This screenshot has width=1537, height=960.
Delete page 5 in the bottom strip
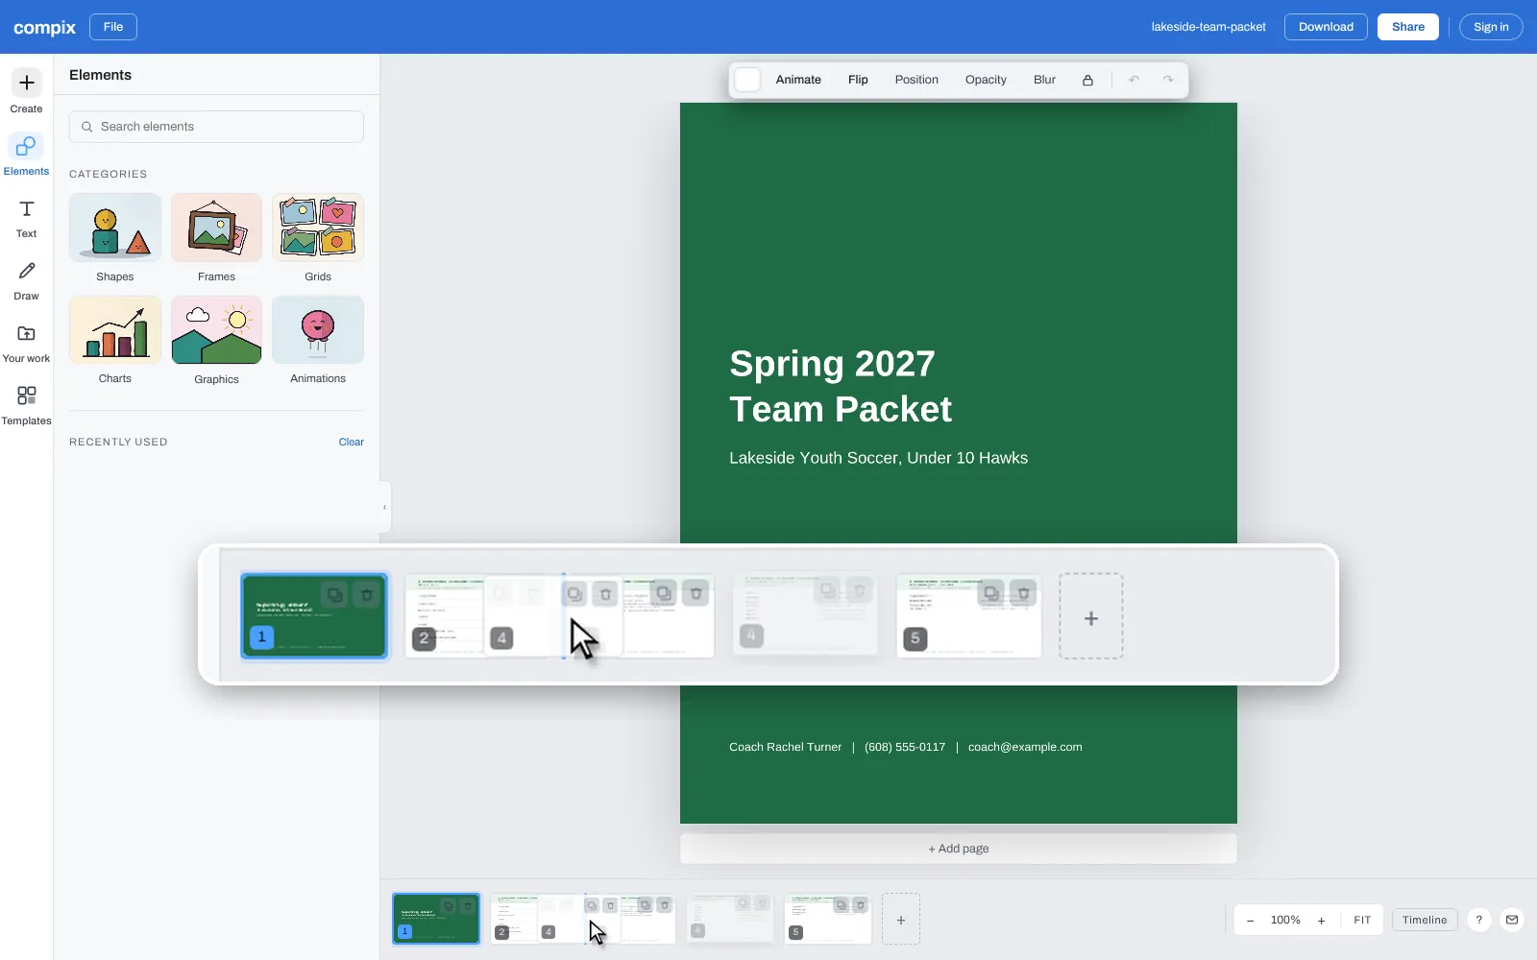pyautogui.click(x=861, y=905)
